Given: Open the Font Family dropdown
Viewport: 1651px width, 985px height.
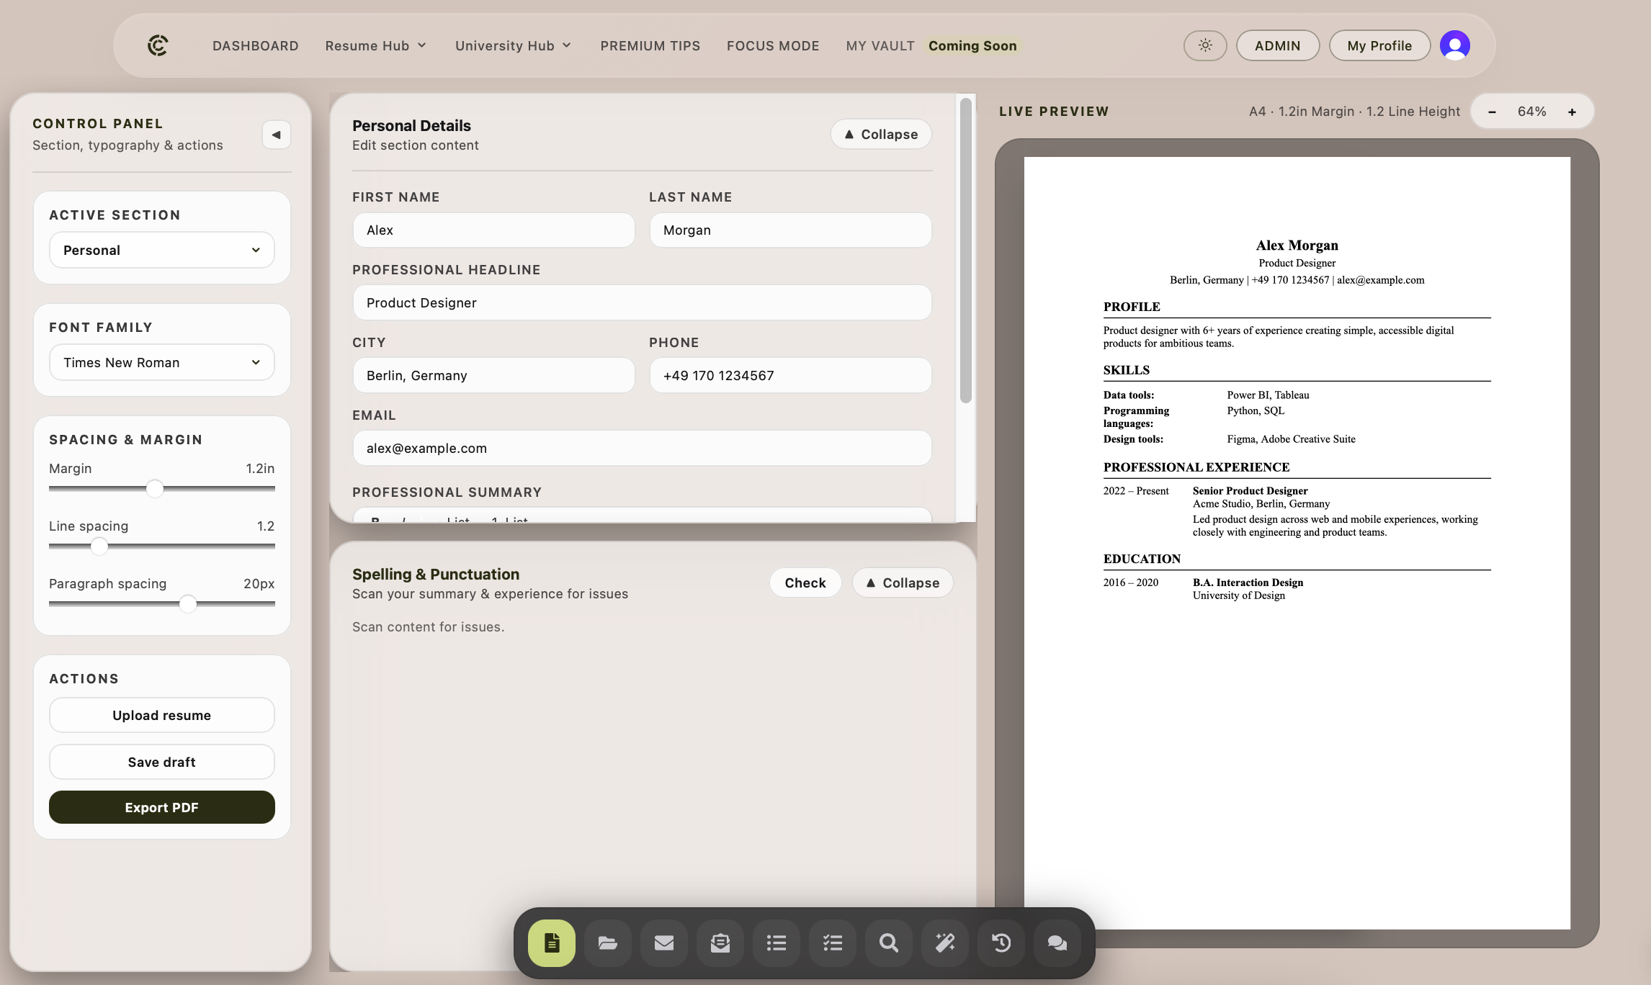Looking at the screenshot, I should [x=162, y=362].
